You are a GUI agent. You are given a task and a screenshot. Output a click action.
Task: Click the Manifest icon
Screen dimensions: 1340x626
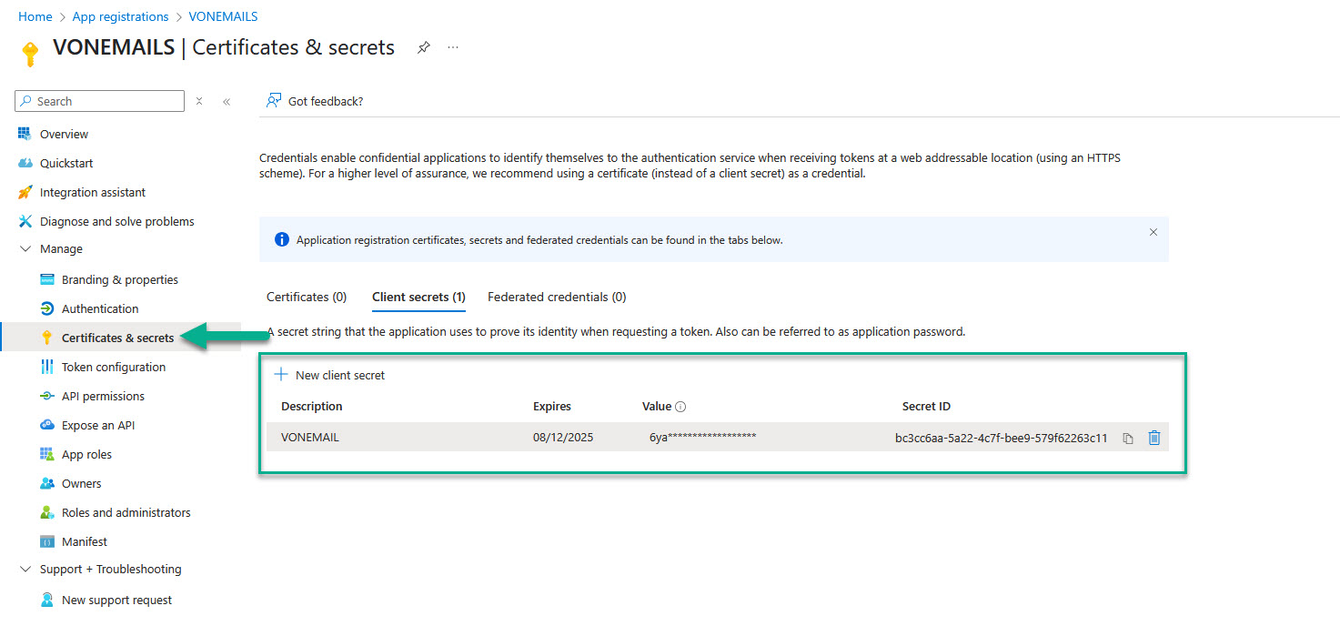coord(47,541)
